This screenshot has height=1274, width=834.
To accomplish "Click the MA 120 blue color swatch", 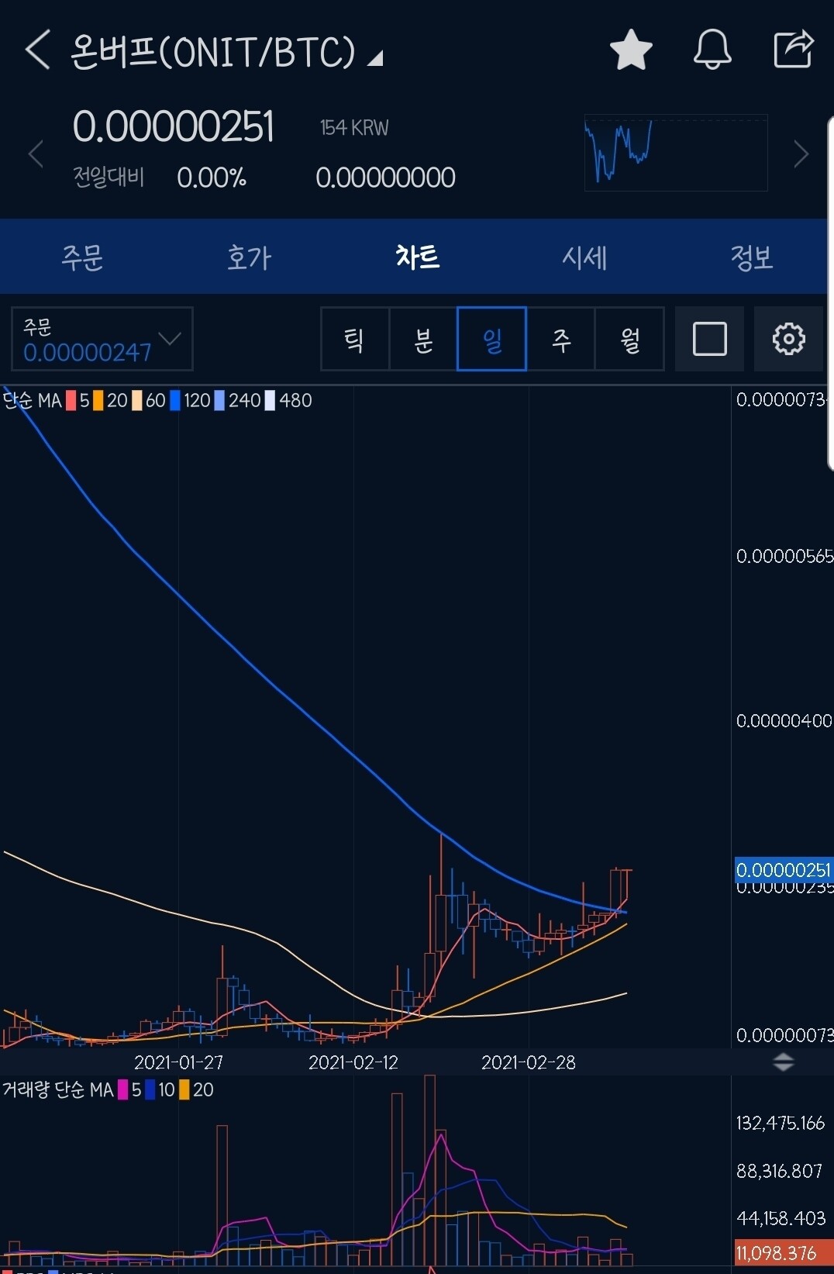I will 175,401.
